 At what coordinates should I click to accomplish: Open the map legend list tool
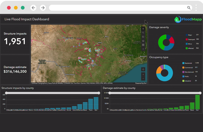click(143, 37)
